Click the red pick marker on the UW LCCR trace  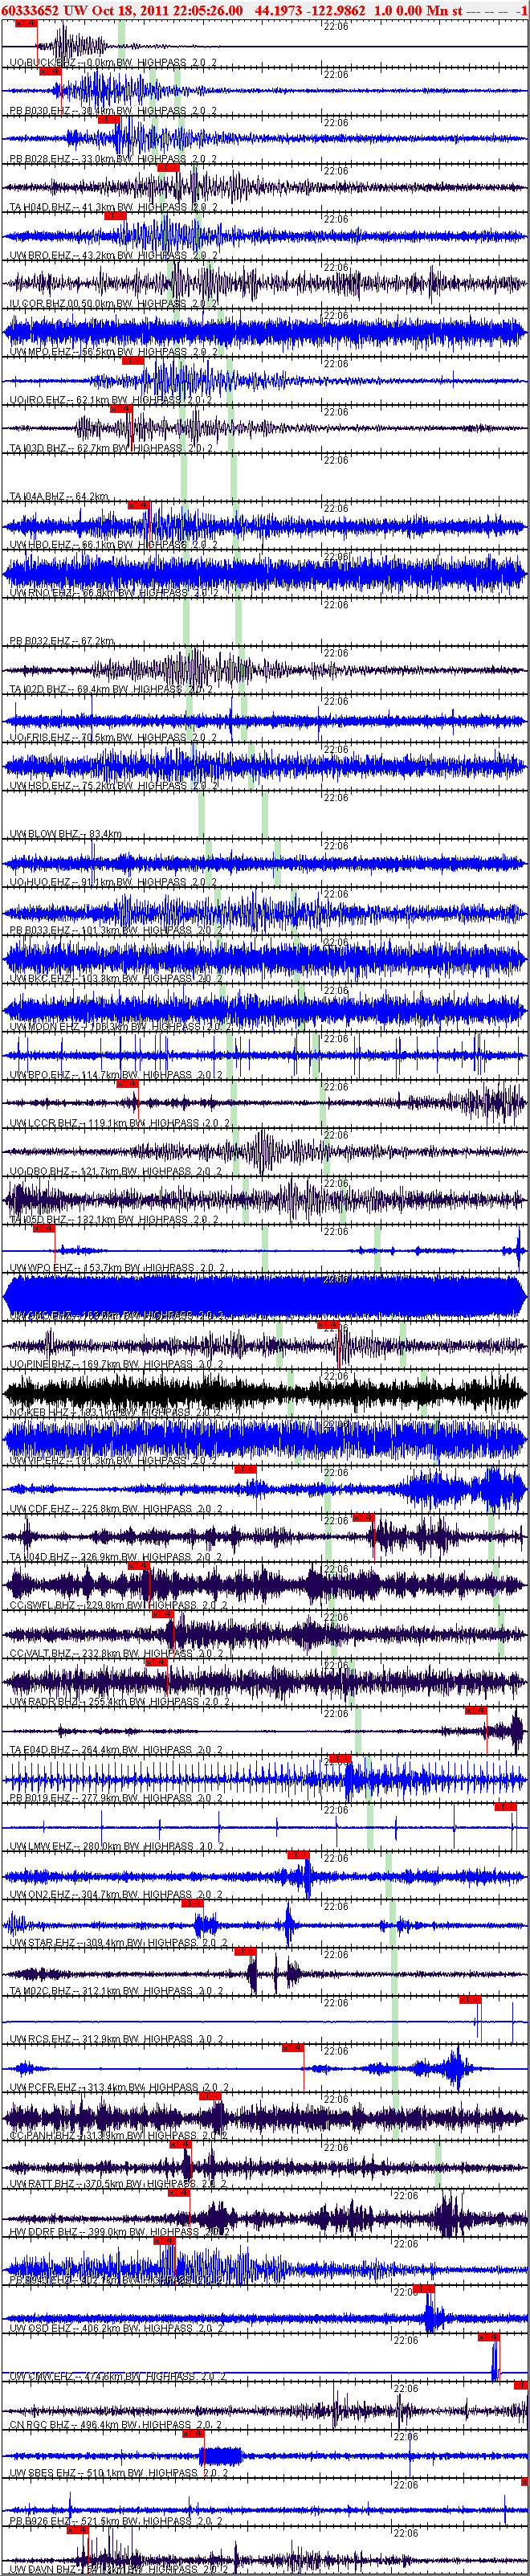point(127,1084)
